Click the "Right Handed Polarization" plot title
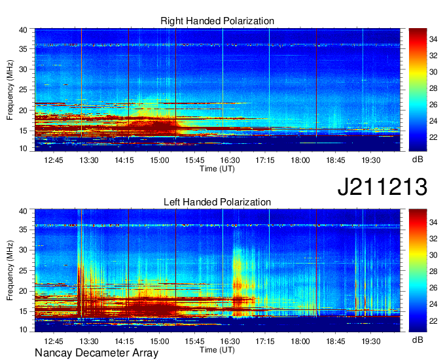This screenshot has width=445, height=361. tap(217, 21)
